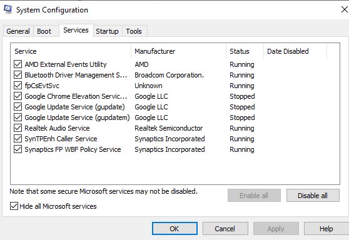This screenshot has height=240, width=349.
Task: Toggle Hide all Microsoft services checkbox
Action: click(x=14, y=206)
